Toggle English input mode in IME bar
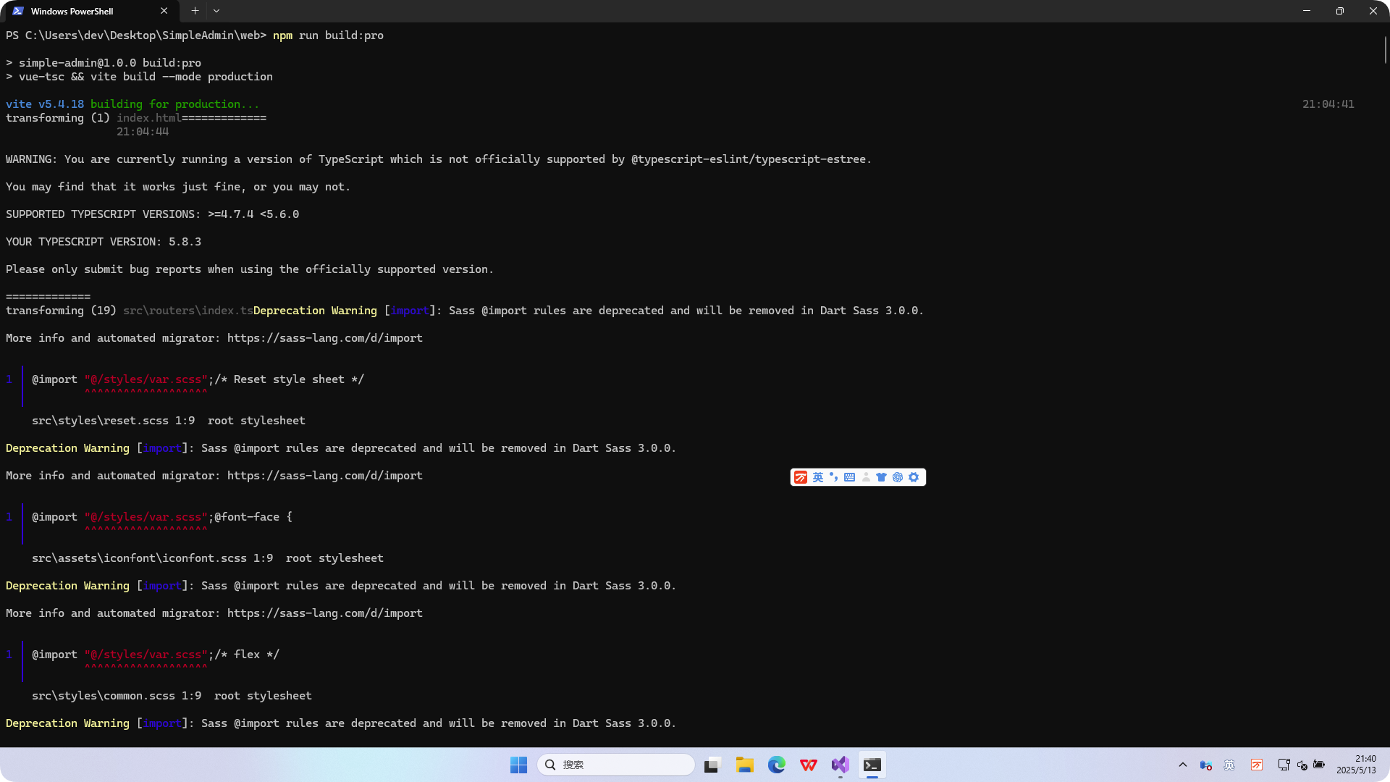The width and height of the screenshot is (1390, 782). tap(818, 477)
